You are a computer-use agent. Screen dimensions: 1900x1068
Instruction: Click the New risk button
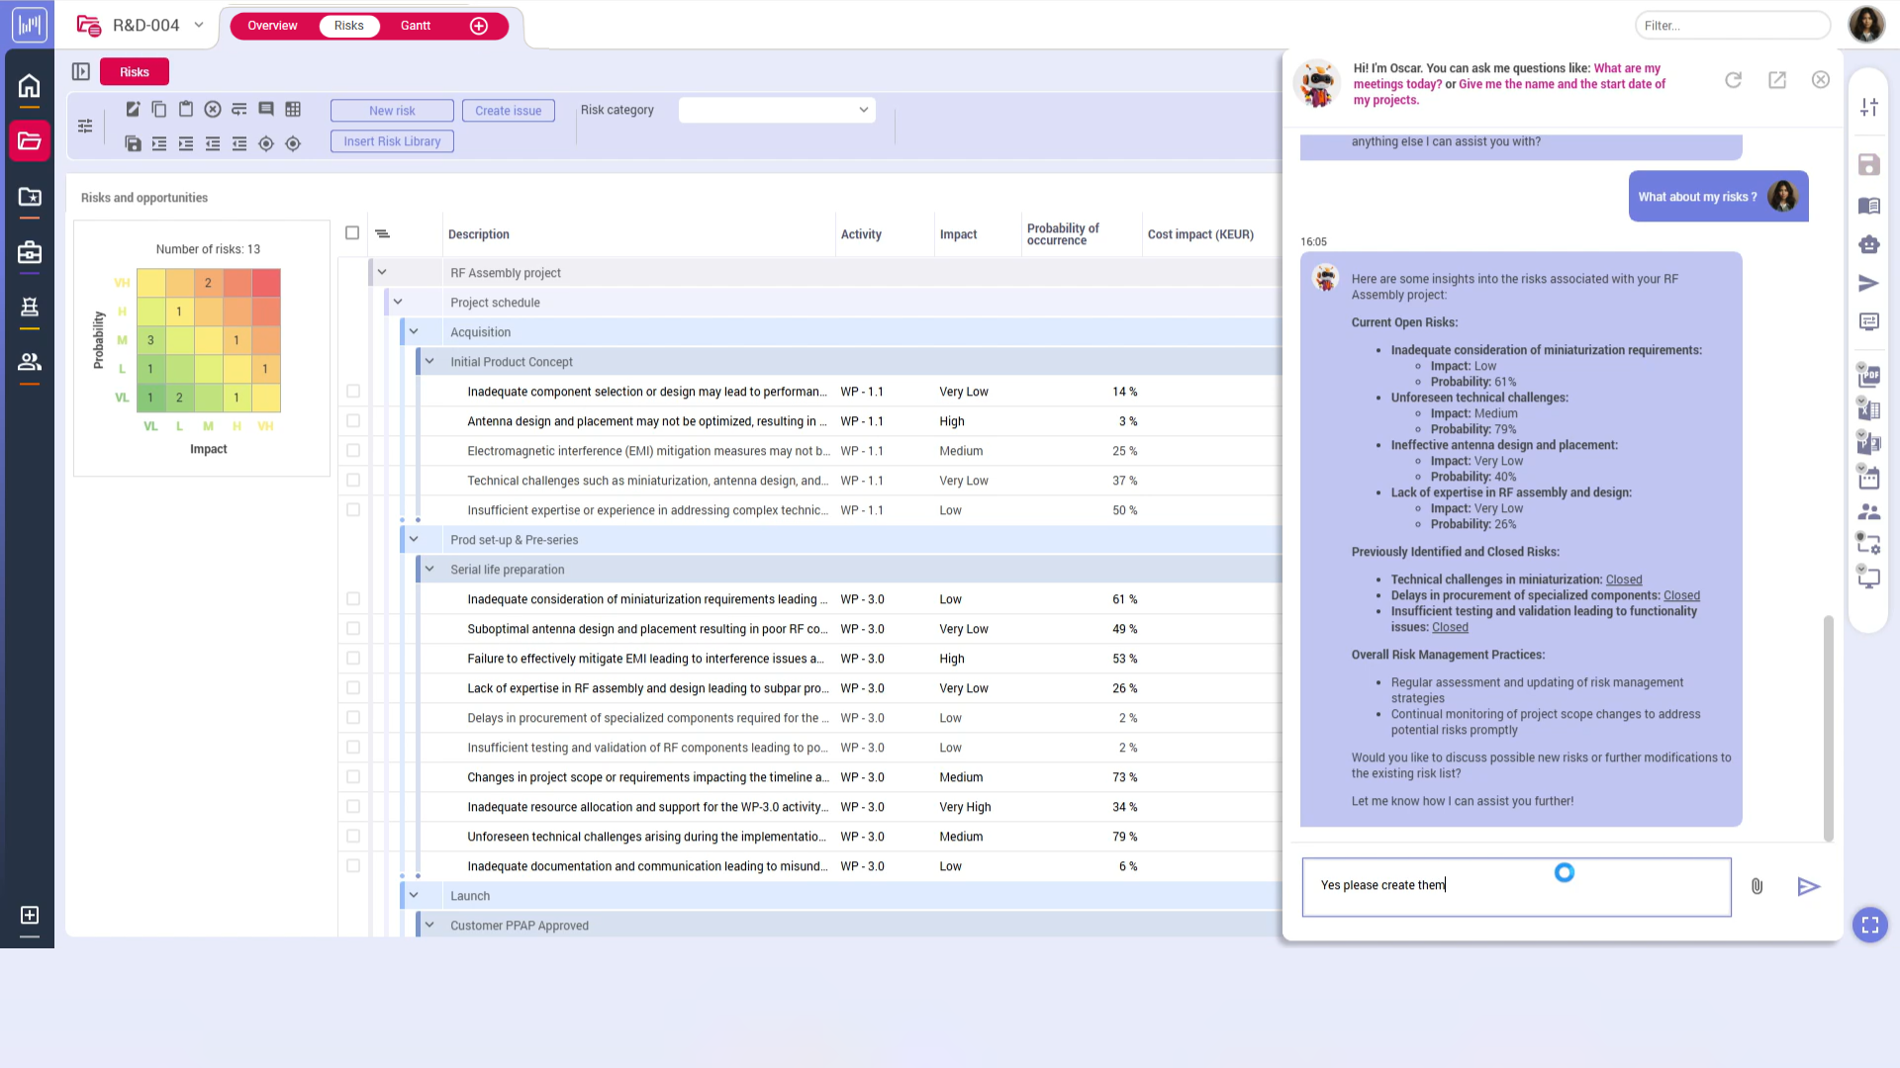(392, 111)
